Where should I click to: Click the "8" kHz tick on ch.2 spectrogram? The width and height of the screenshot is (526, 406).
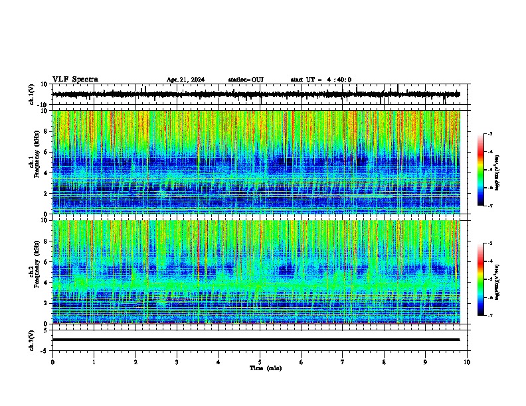[x=46, y=241]
